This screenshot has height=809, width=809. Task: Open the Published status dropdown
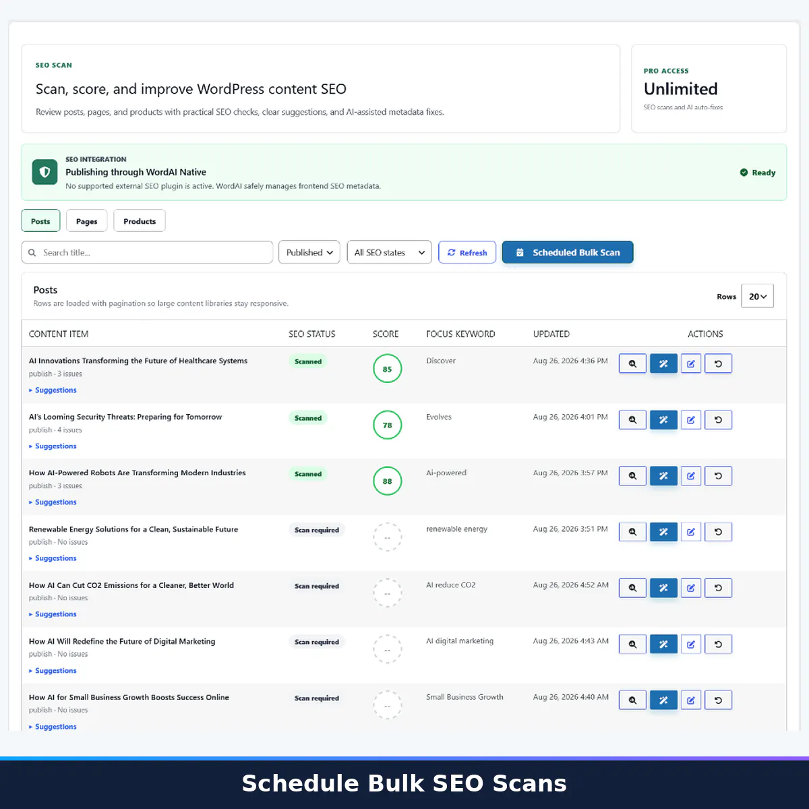(309, 252)
